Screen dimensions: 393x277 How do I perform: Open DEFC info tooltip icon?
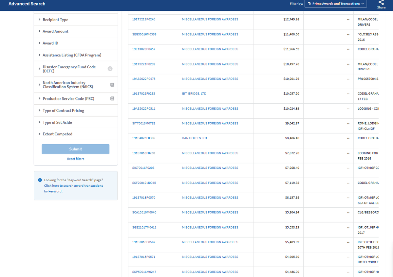tap(110, 69)
